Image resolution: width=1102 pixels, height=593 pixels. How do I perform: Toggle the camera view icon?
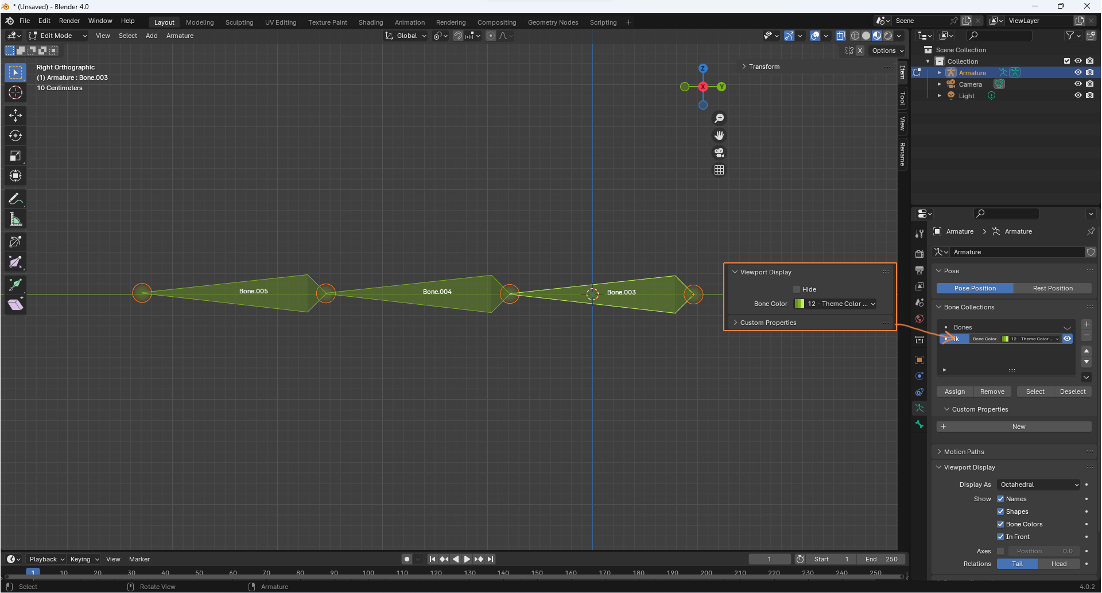tap(719, 153)
